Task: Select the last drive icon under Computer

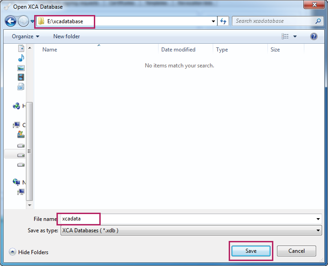Action: [21, 165]
